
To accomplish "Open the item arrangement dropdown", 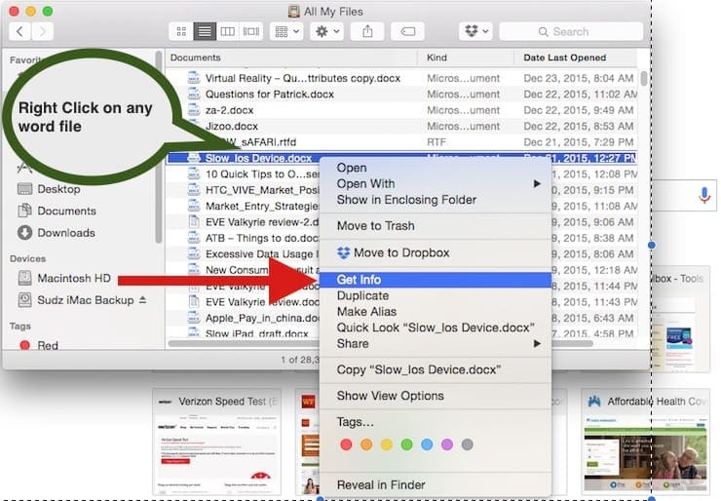I will (286, 32).
